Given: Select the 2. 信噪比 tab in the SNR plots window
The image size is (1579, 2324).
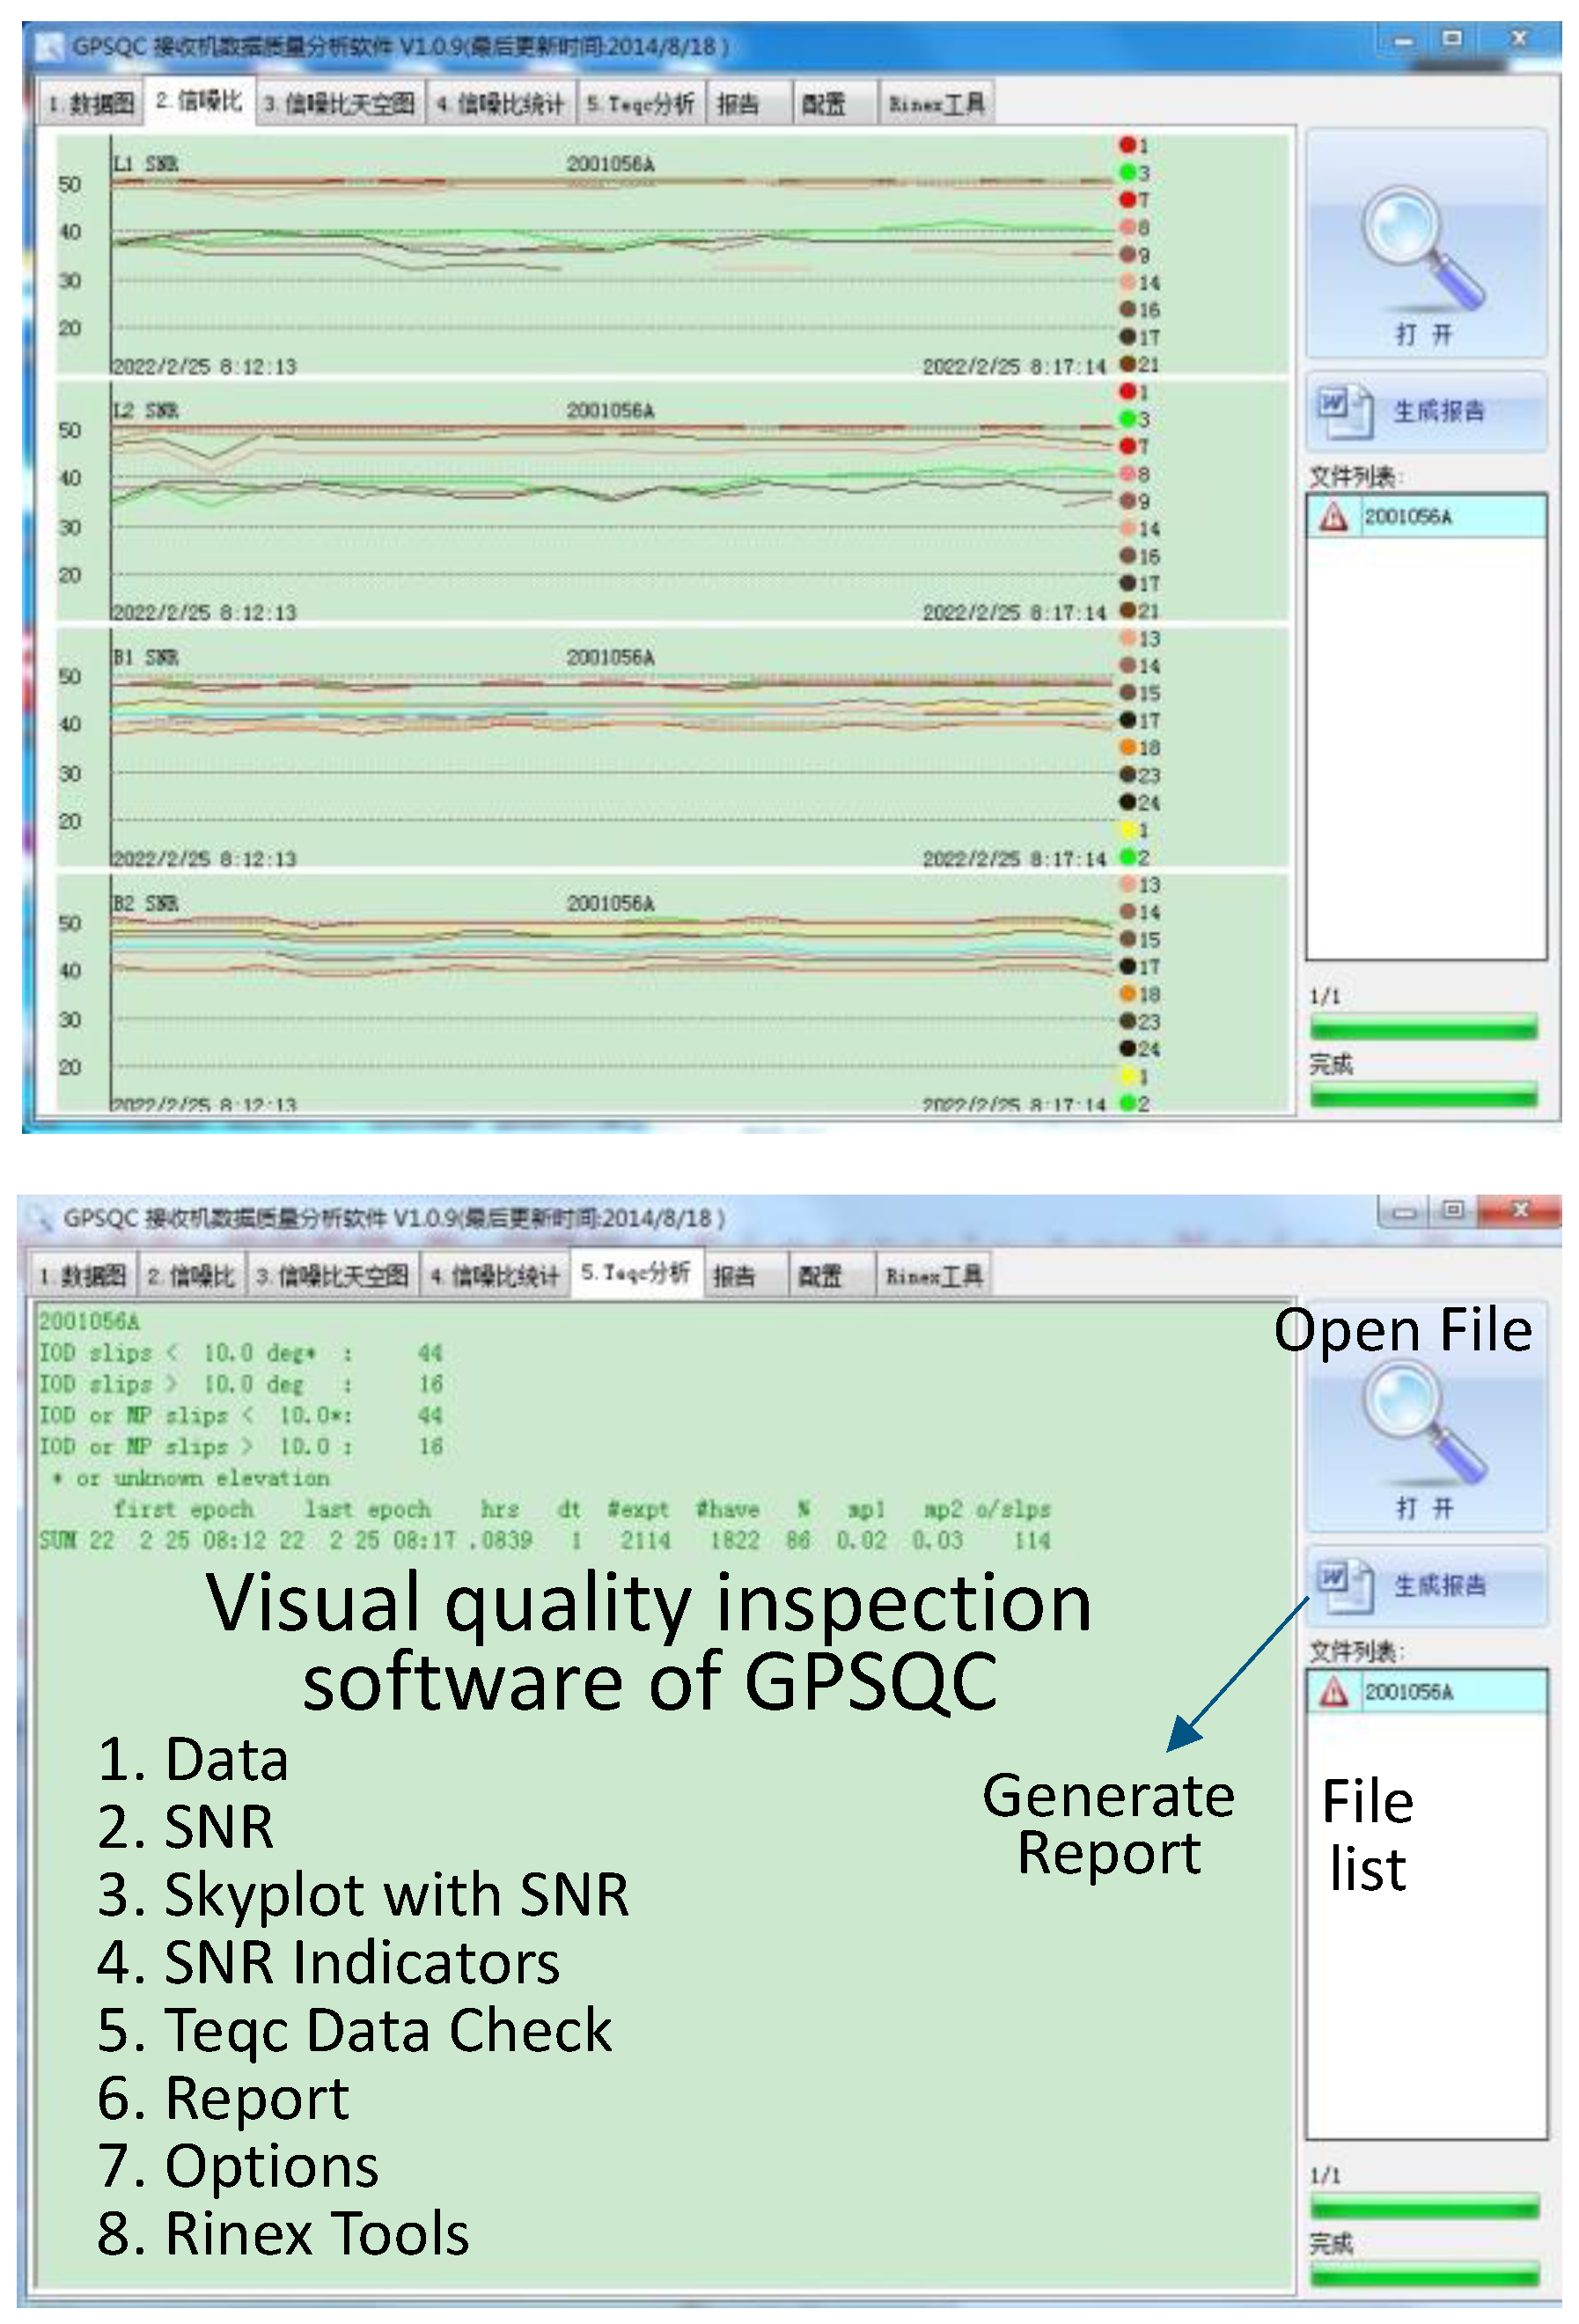Looking at the screenshot, I should tap(199, 101).
